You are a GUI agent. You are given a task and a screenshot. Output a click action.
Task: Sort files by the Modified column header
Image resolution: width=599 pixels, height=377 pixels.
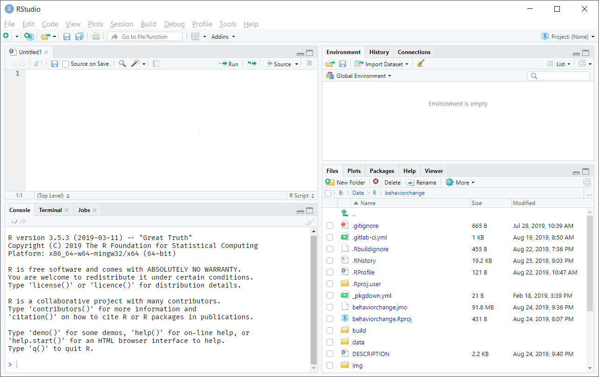pyautogui.click(x=524, y=203)
